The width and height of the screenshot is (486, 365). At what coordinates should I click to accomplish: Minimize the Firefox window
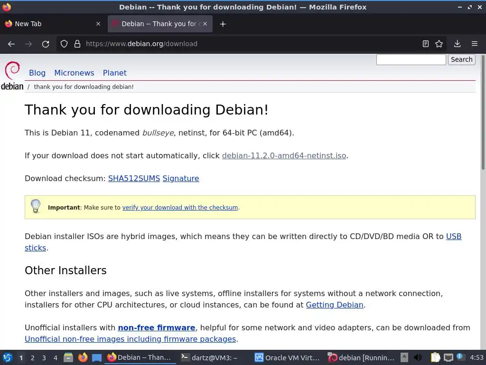[x=459, y=7]
